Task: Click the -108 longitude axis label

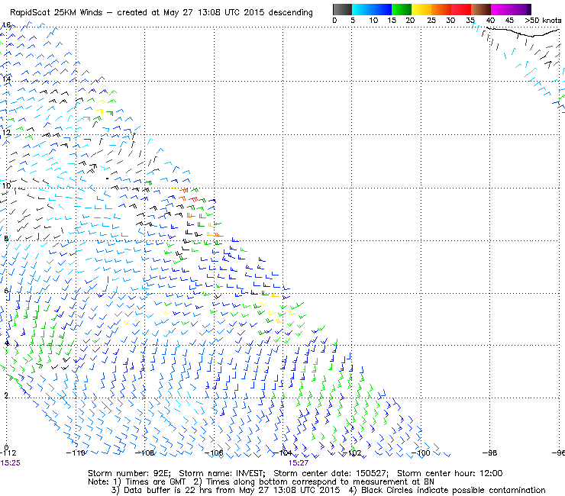Action: (x=144, y=453)
